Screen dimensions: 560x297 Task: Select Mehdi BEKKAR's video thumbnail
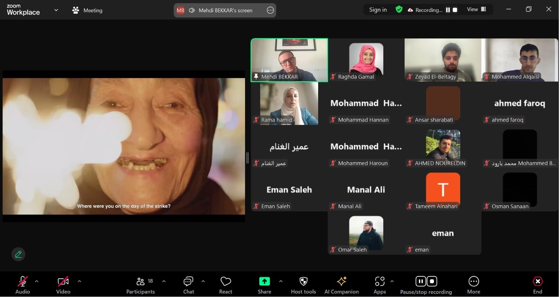[x=289, y=60]
